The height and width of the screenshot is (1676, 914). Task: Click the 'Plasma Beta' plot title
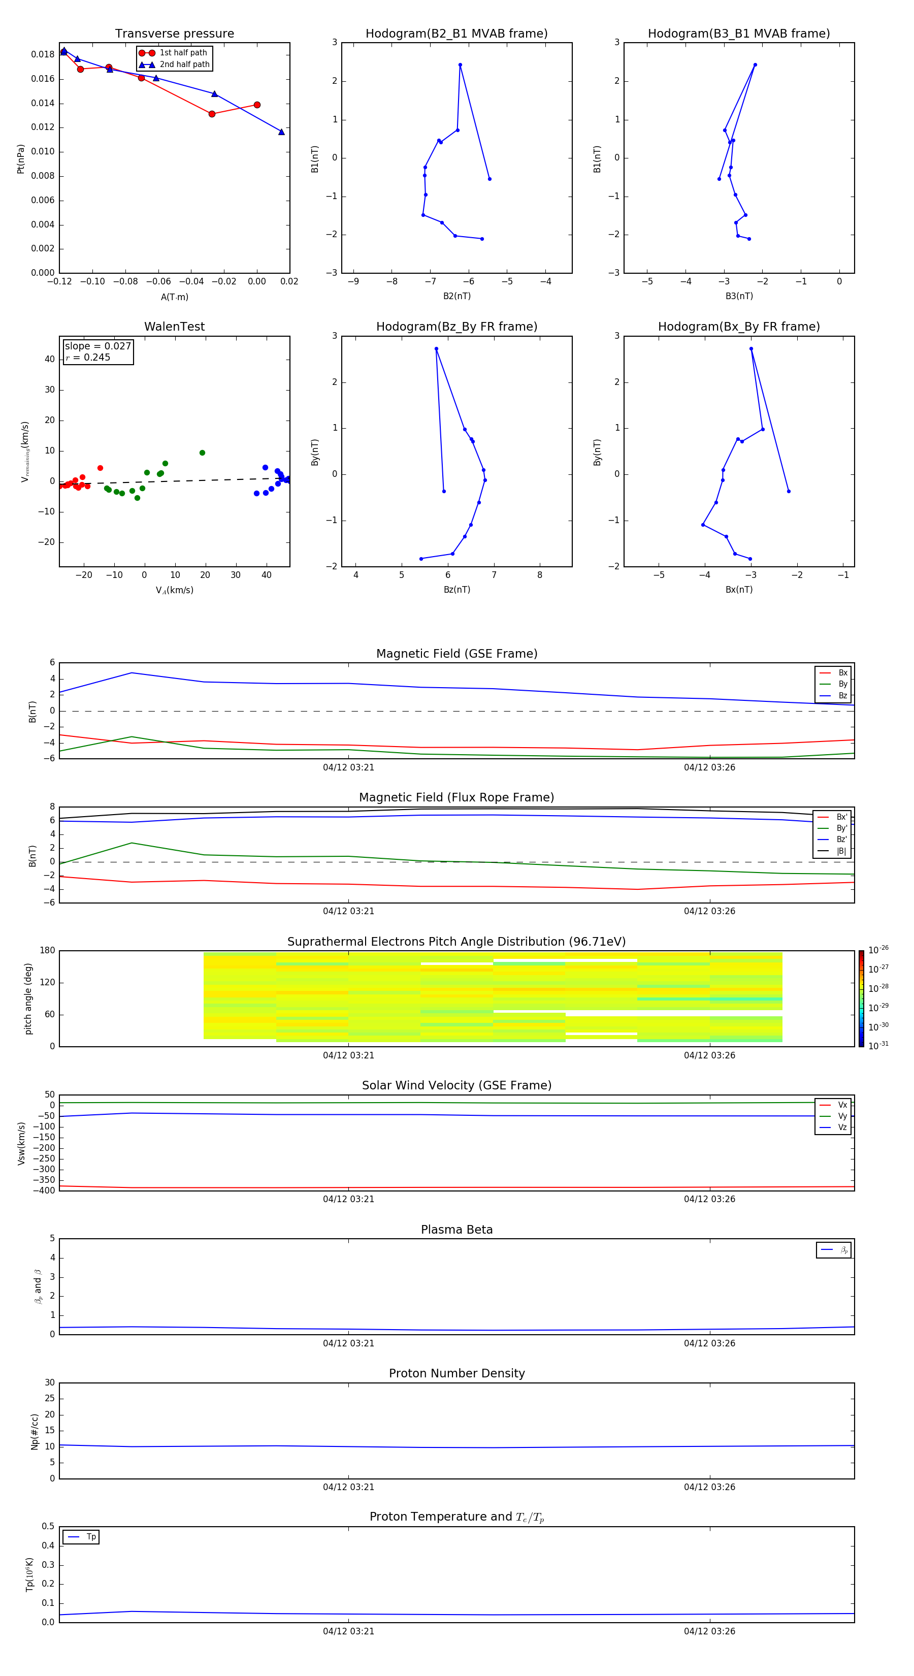456,1230
